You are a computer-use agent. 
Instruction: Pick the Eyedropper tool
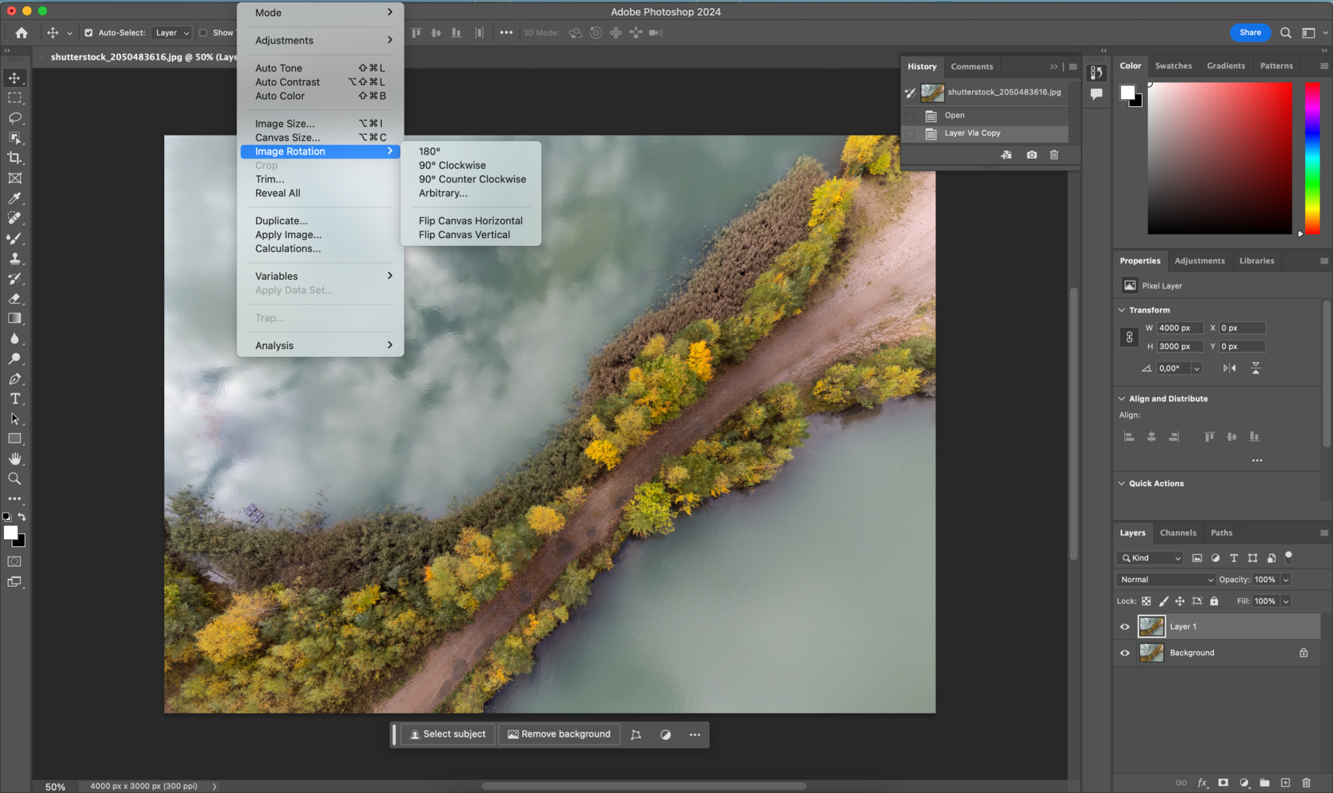14,198
